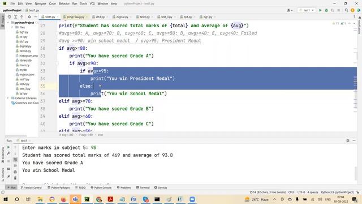Click the Select Opened File target icon

[x=9, y=17]
